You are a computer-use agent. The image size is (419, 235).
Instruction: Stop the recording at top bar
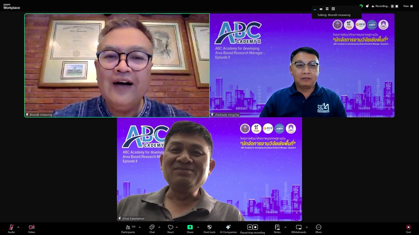coord(397,6)
